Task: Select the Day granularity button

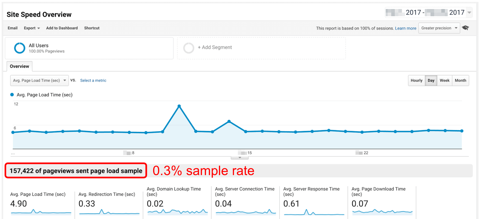Action: click(431, 81)
